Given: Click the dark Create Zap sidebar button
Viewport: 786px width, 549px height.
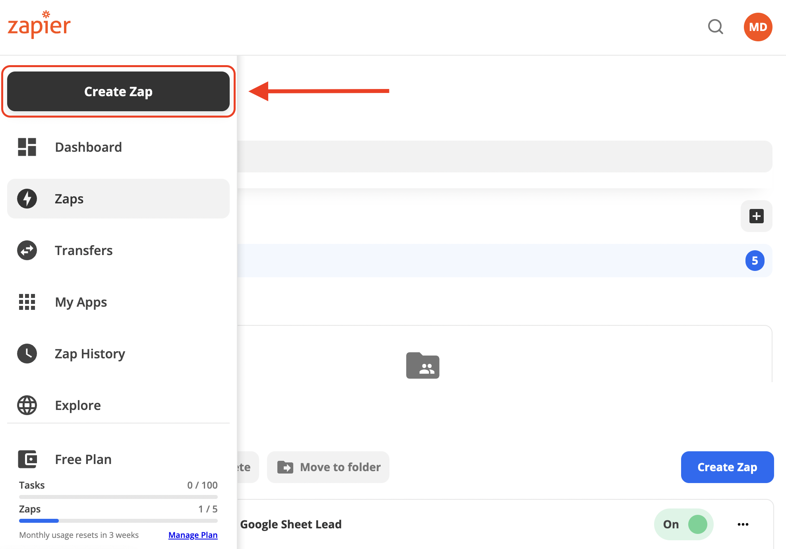Looking at the screenshot, I should click(118, 91).
